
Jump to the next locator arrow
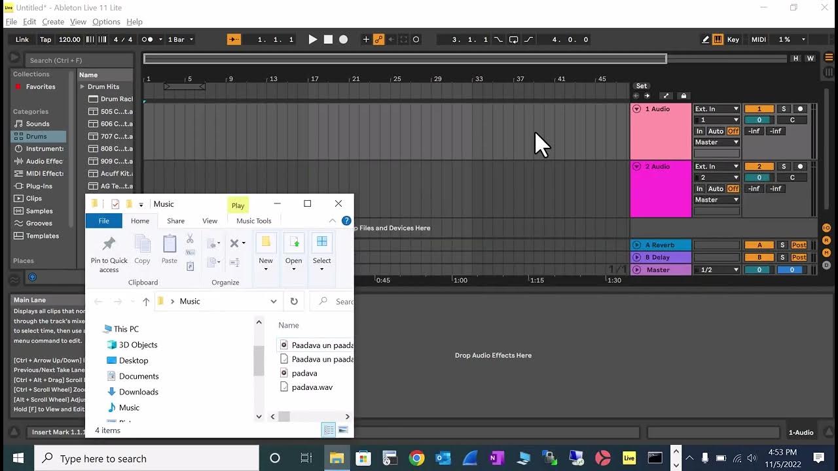pos(647,96)
